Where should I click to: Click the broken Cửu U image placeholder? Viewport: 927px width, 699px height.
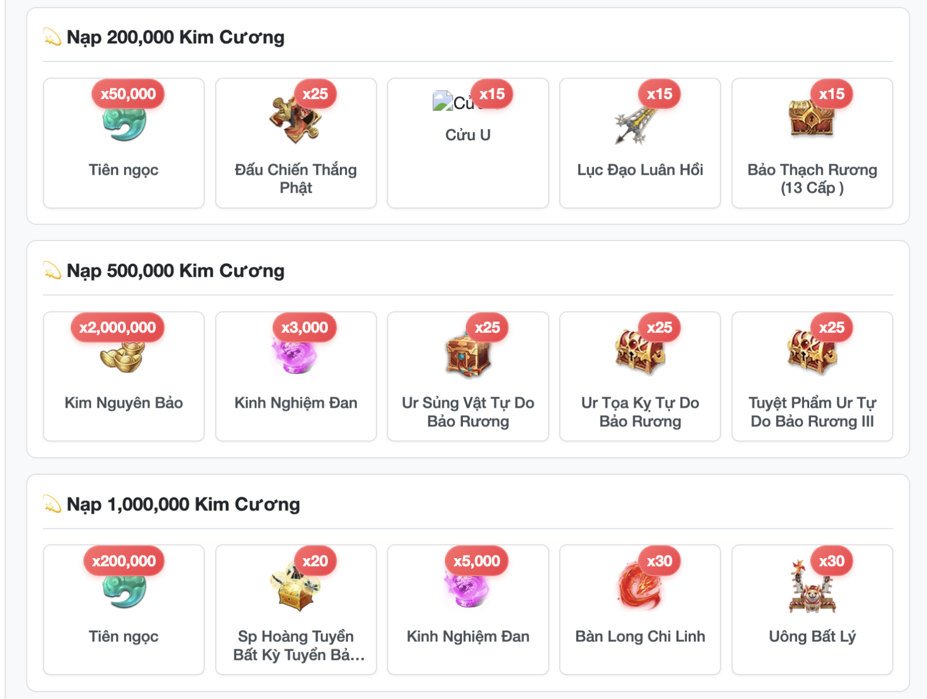(443, 102)
